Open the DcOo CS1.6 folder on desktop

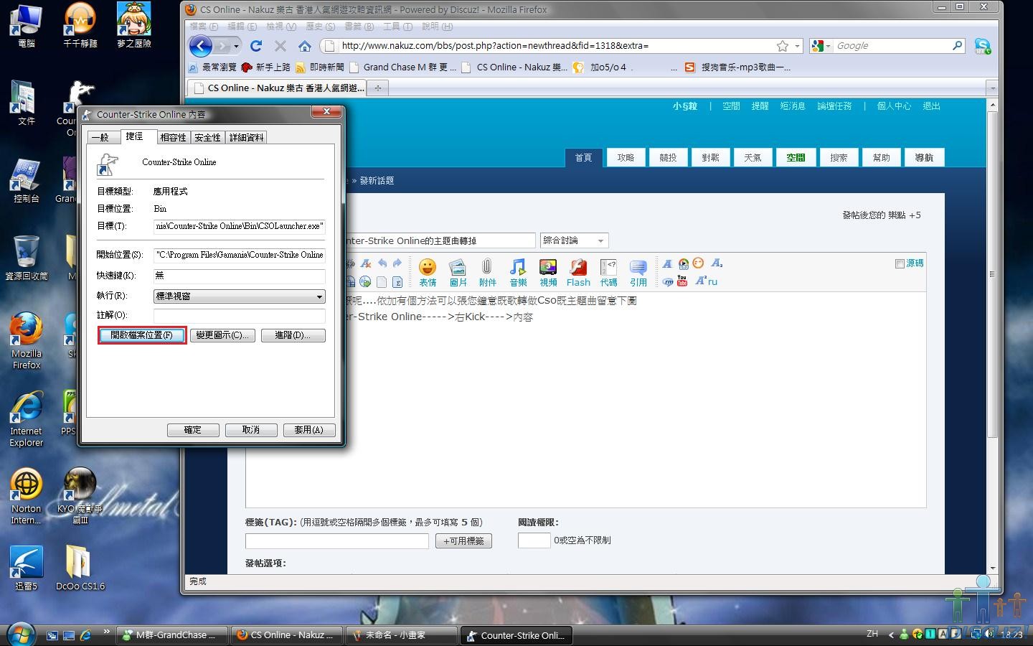(x=80, y=568)
